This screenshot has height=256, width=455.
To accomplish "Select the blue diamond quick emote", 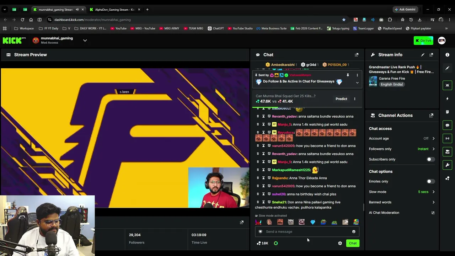I will [312, 222].
